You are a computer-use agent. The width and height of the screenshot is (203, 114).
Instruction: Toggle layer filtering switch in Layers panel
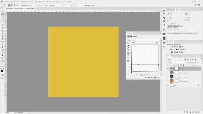[x=201, y=59]
